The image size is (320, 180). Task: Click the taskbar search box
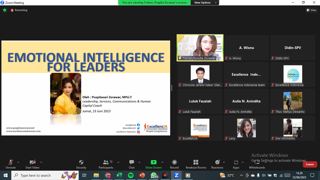click(45, 175)
